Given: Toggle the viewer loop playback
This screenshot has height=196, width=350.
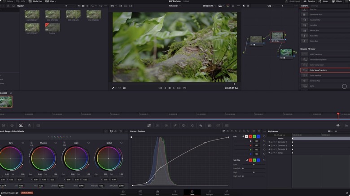Looking at the screenshot, I should [x=184, y=88].
